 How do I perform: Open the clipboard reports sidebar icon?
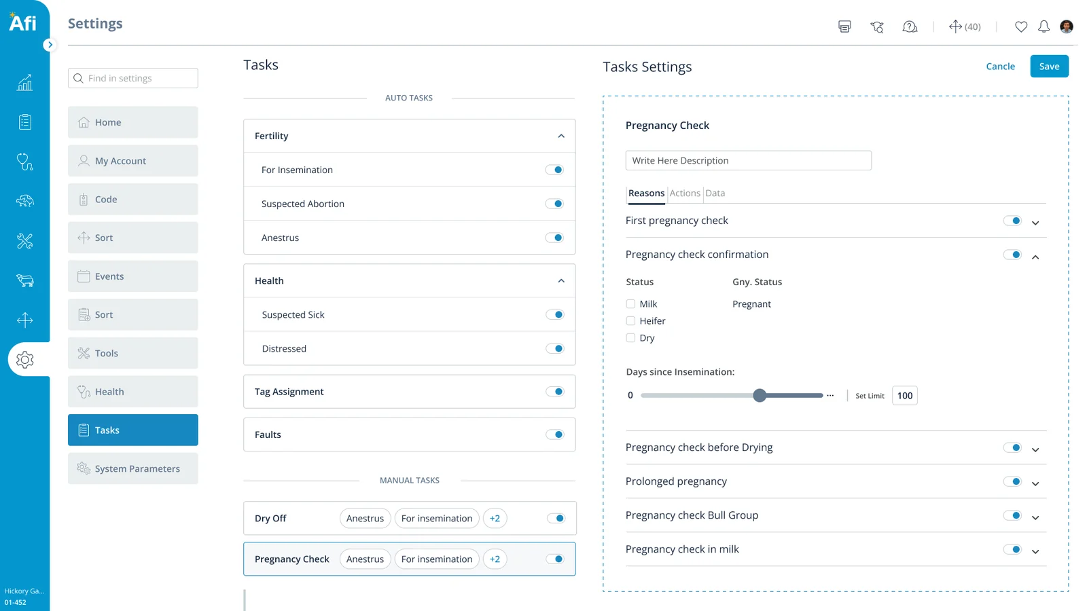coord(24,122)
